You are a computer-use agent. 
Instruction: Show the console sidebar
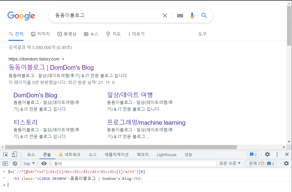5,163
